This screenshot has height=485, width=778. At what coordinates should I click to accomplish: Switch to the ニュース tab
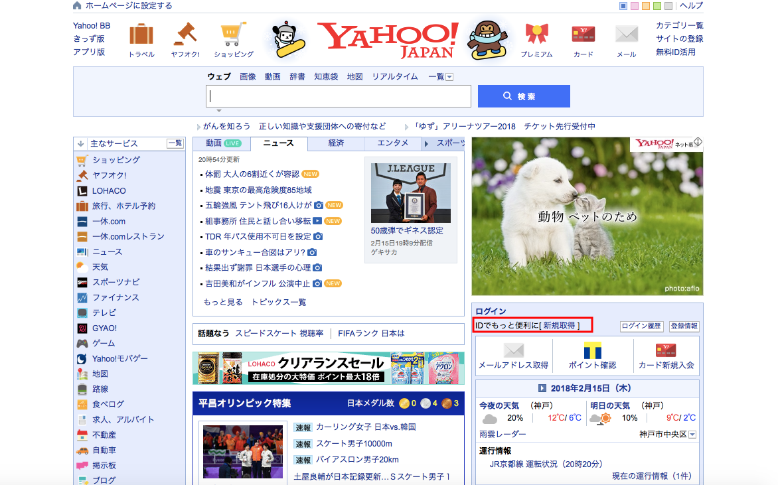click(x=278, y=143)
